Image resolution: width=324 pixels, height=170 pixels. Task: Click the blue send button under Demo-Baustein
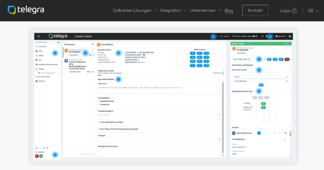(261, 85)
